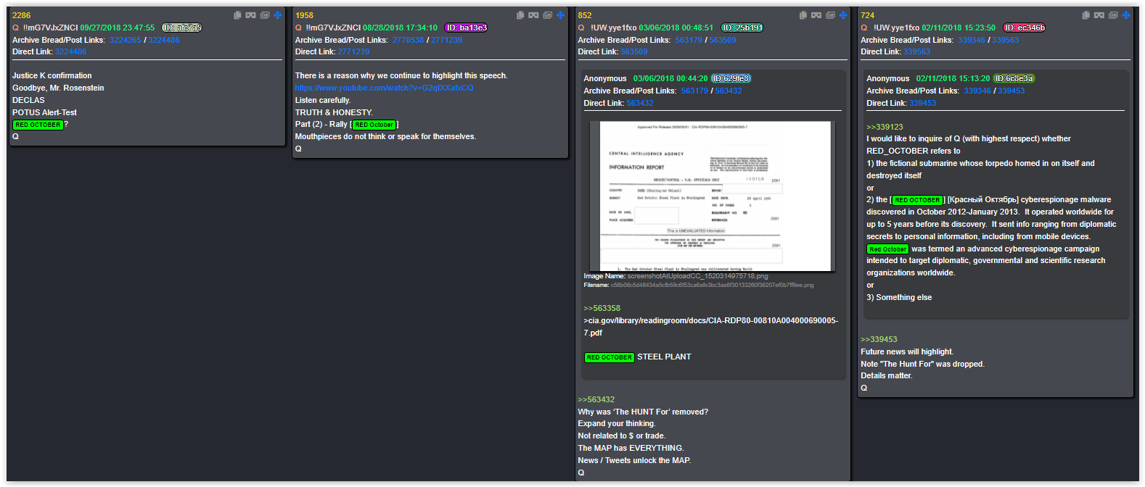This screenshot has width=1145, height=487.
Task: Click the ID 25b191 badge
Action: (742, 28)
